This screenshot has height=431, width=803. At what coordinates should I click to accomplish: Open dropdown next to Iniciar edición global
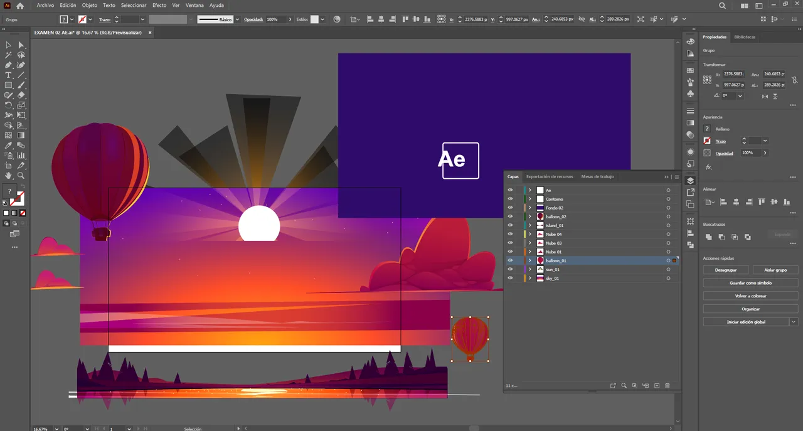(x=794, y=322)
